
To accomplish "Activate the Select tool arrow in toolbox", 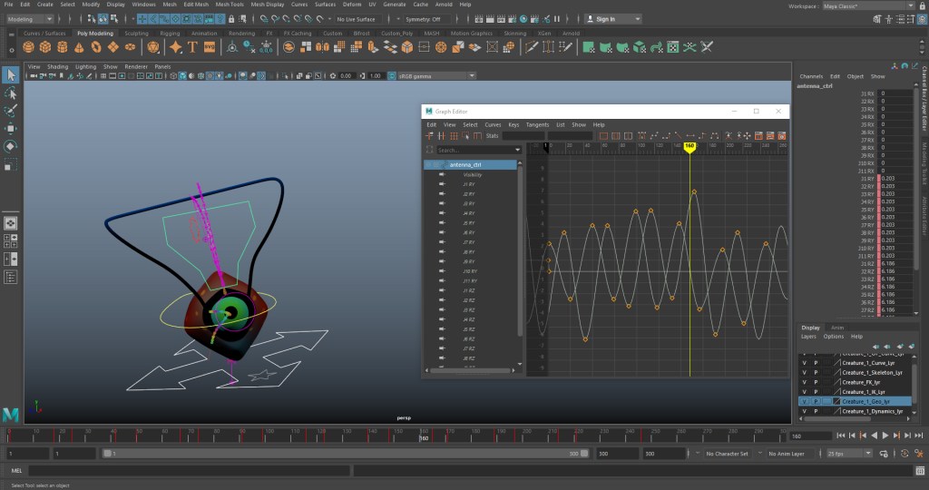I will pyautogui.click(x=11, y=74).
